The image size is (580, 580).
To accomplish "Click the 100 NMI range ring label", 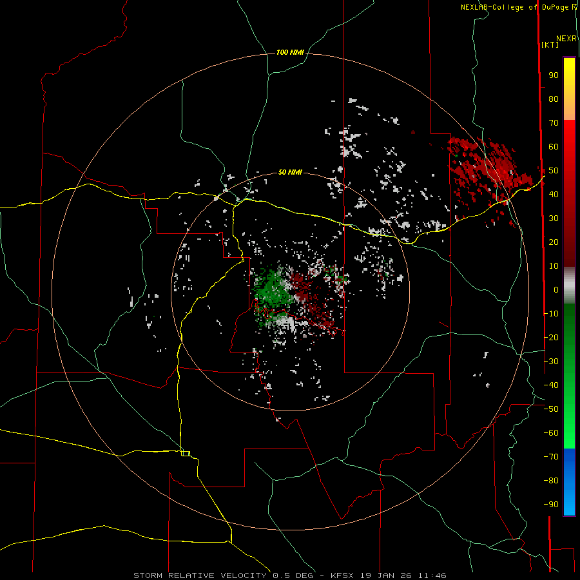I will pyautogui.click(x=290, y=53).
